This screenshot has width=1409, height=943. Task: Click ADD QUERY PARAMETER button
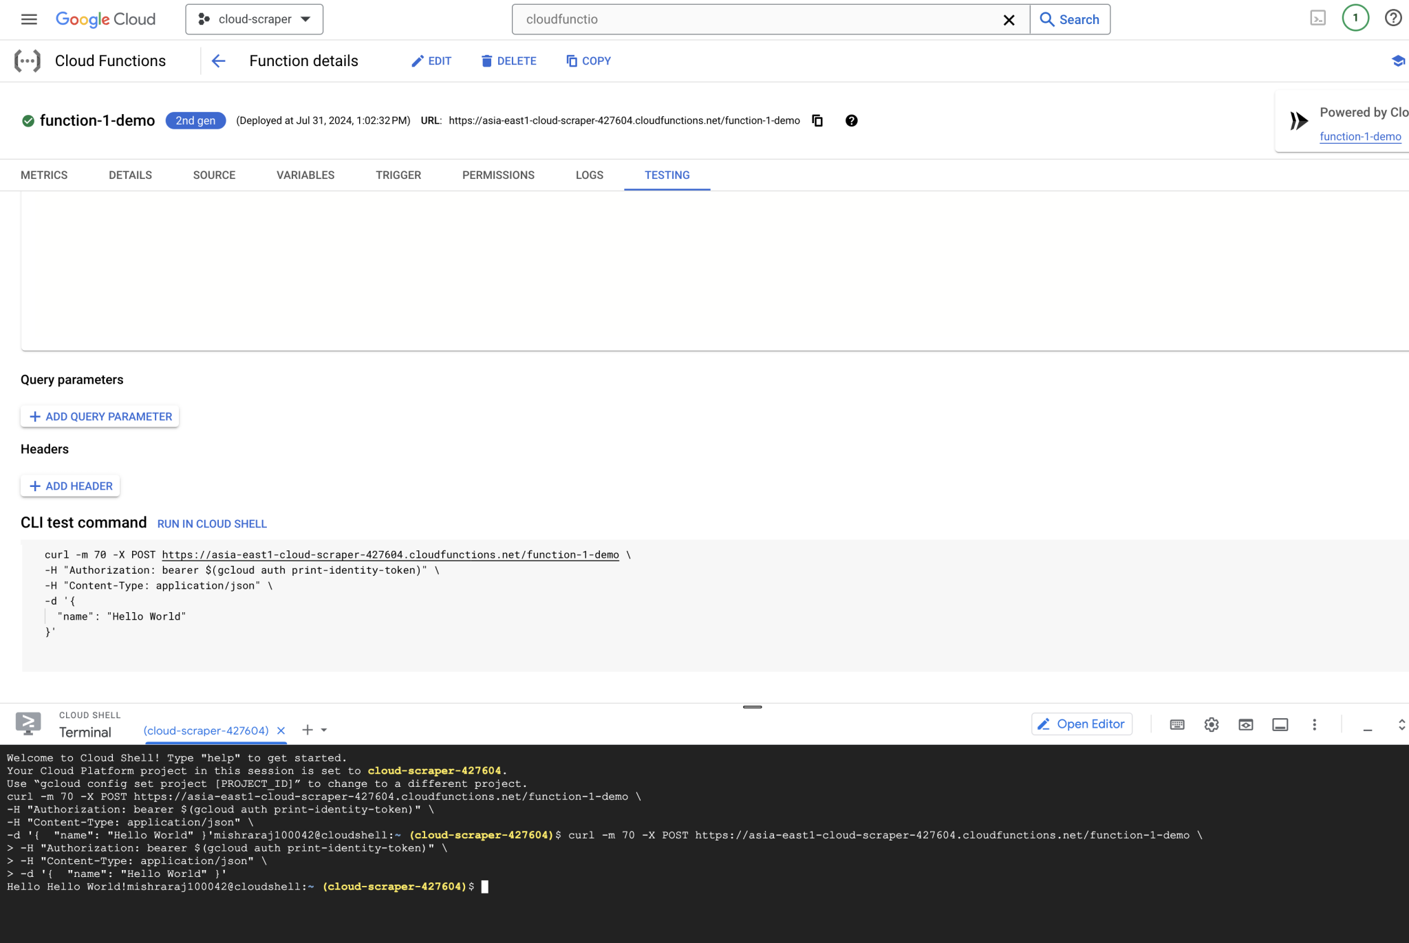[100, 417]
